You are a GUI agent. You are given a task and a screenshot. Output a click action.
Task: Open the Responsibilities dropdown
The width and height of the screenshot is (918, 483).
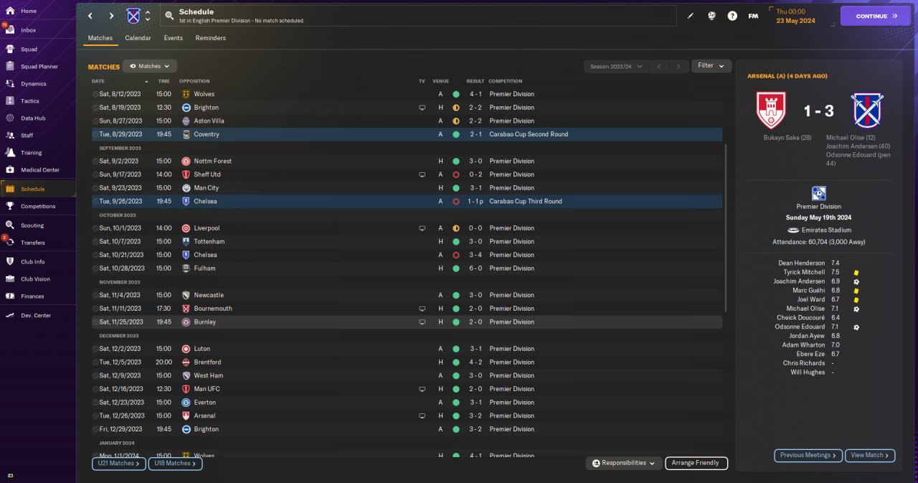click(x=623, y=464)
